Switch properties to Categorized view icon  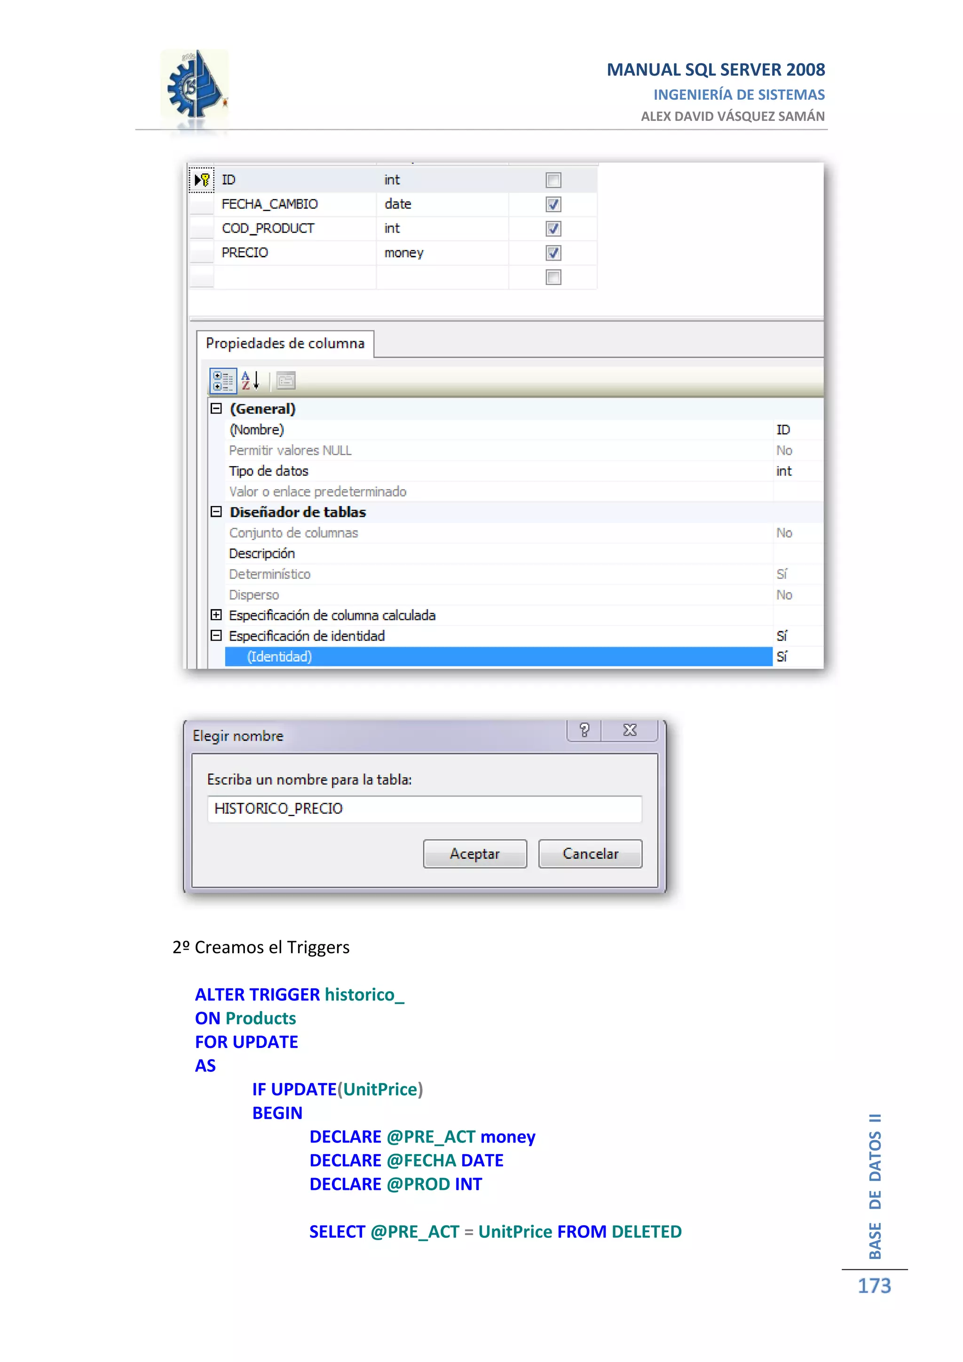223,381
